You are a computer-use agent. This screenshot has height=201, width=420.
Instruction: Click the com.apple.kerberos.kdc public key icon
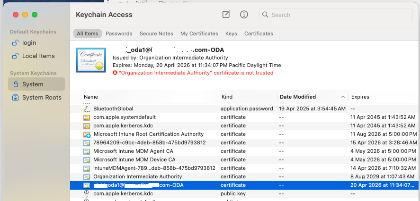[86, 194]
